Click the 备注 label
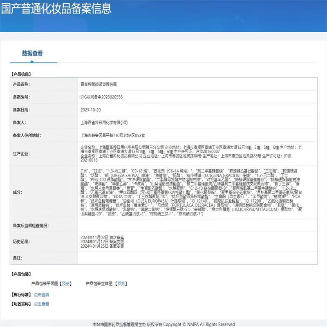The image size is (327, 327). pos(18,258)
